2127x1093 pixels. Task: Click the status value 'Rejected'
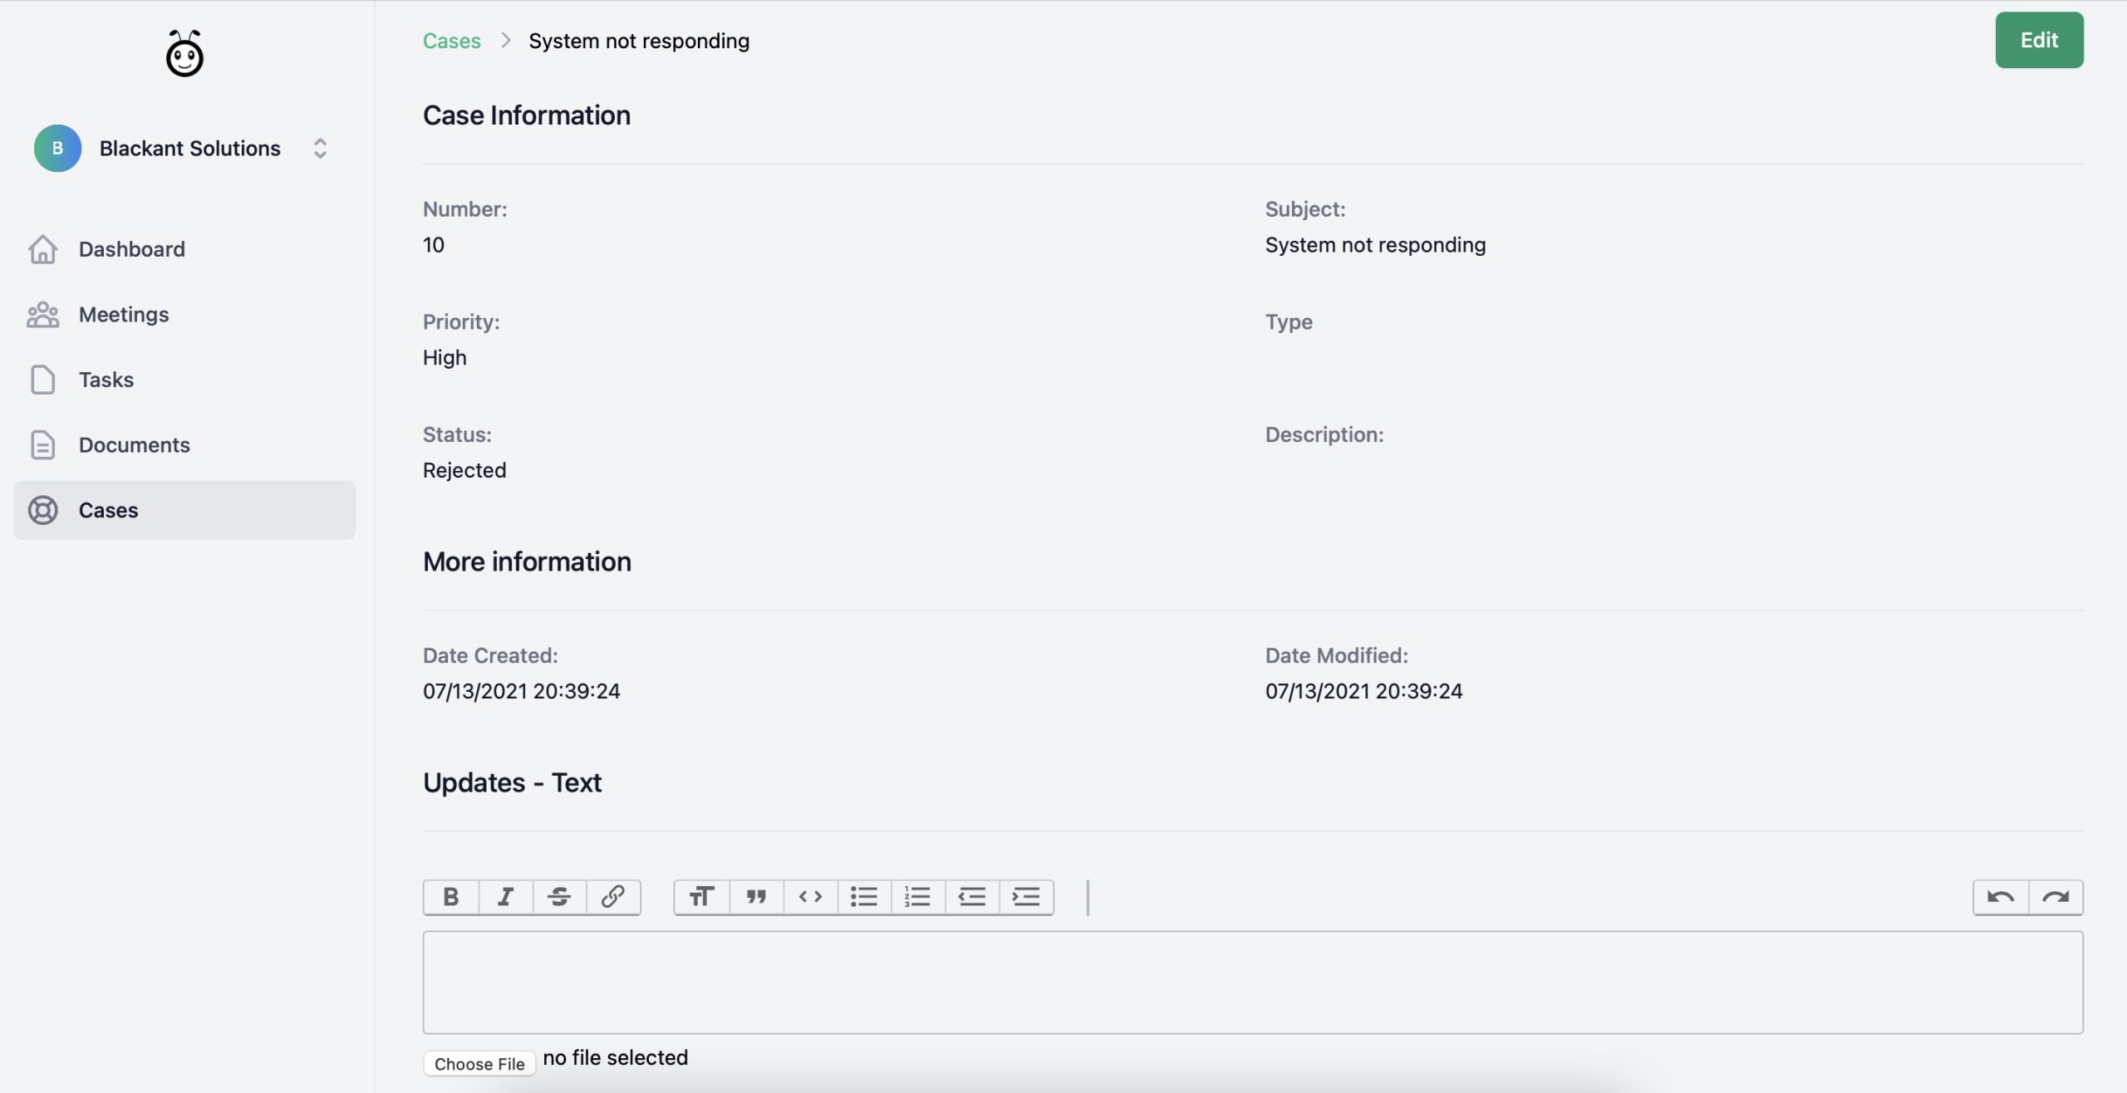pos(464,470)
